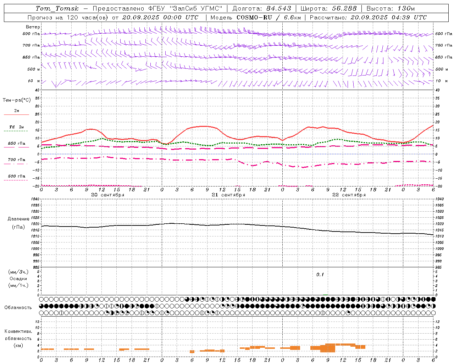The width and height of the screenshot is (454, 363).
Task: Click the (мм/3ч.) precipitation unit label
Action: 18,272
